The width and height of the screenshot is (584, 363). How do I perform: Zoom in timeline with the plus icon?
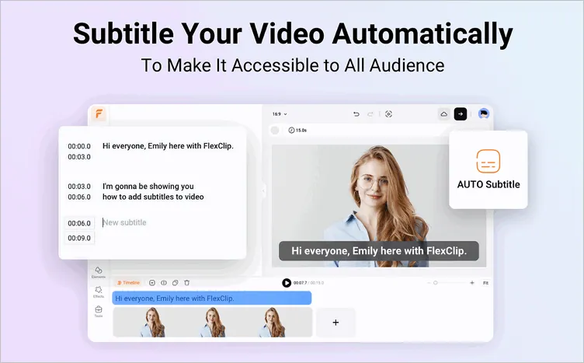(x=472, y=283)
